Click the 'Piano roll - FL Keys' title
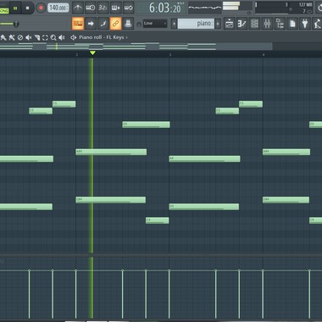 (101, 37)
